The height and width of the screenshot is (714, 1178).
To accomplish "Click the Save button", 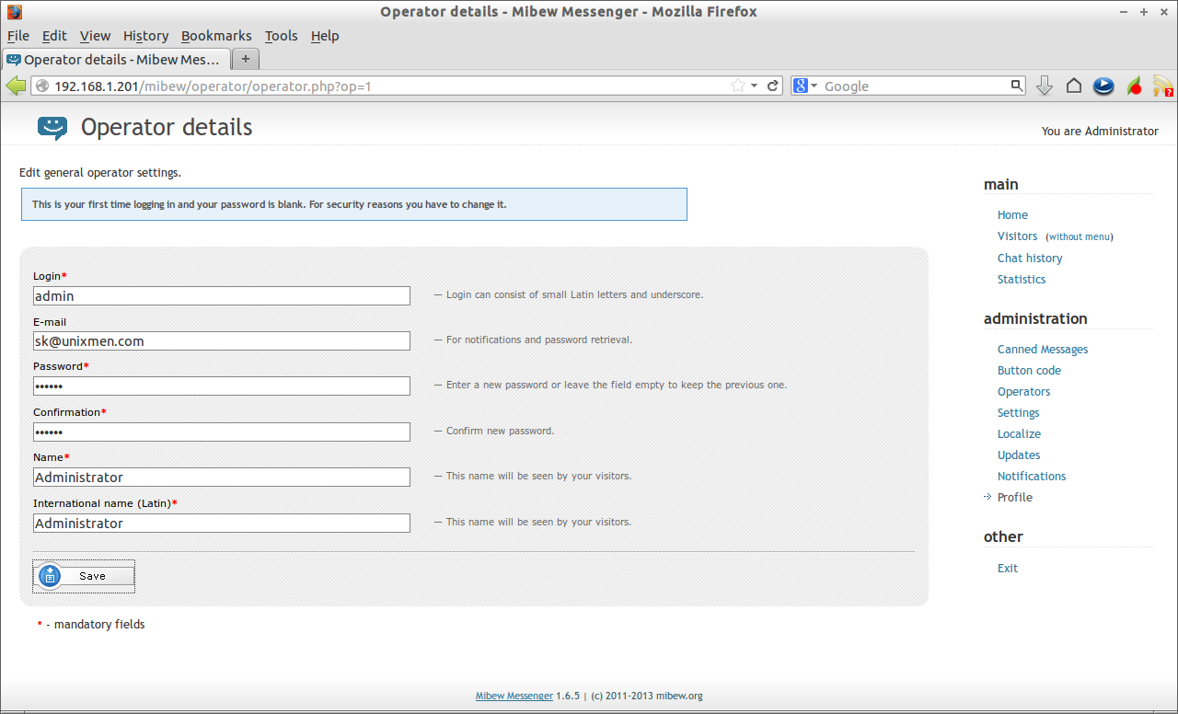I will pos(84,576).
